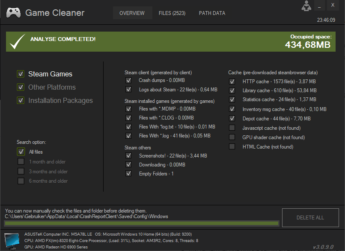Screen dimensions: 345x251
Task: Check the Javascript cache checkbox
Action: [x=232, y=128]
